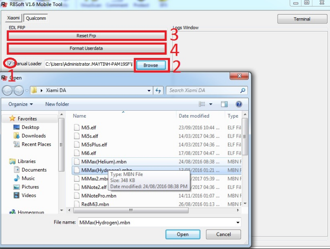
Task: Click the Back navigation arrow
Action: pos(7,90)
